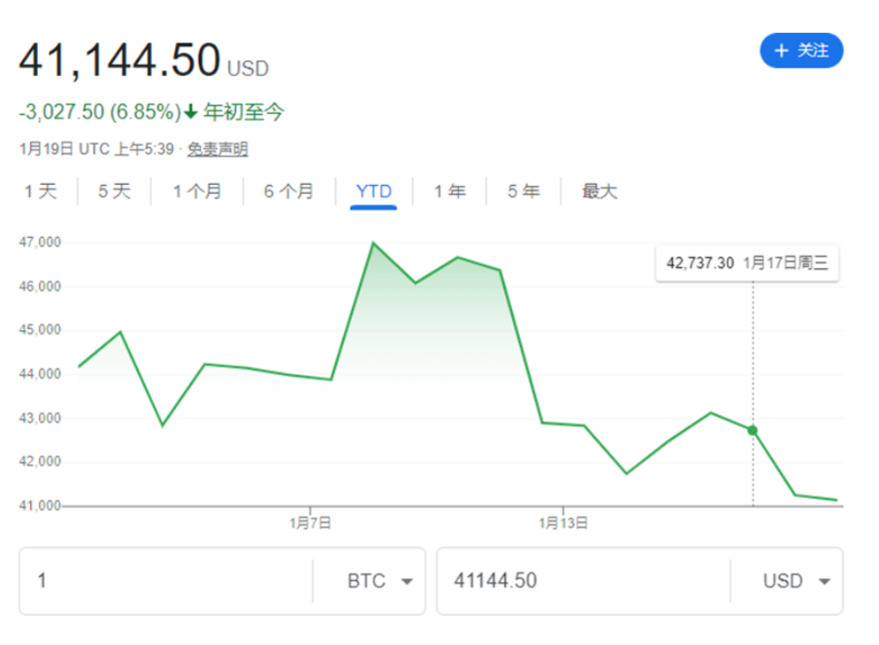Select the 5 天 time range tab

pyautogui.click(x=114, y=191)
